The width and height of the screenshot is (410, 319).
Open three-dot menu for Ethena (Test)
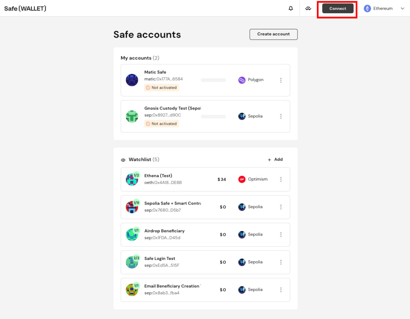click(x=281, y=179)
